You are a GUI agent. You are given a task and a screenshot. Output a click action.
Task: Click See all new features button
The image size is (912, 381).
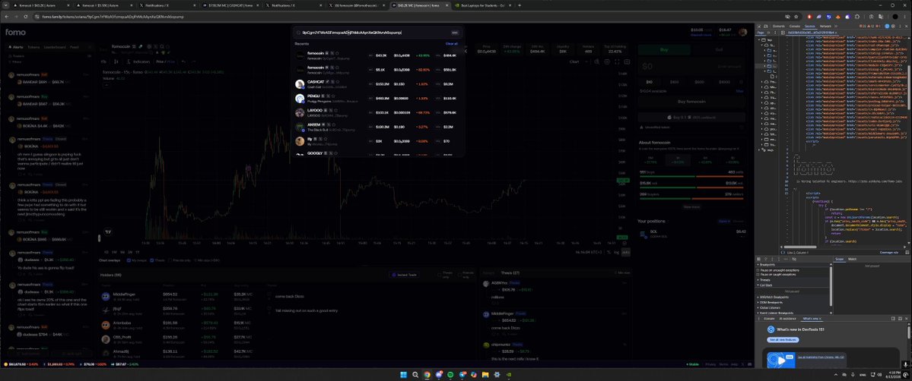click(x=781, y=340)
